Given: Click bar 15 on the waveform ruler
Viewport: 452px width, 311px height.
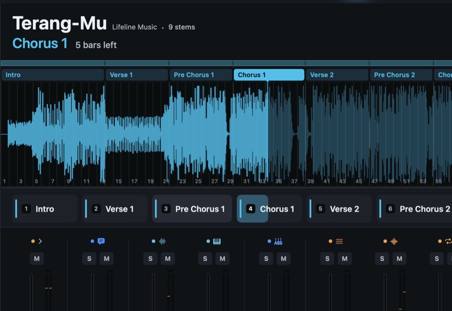Looking at the screenshot, I should pyautogui.click(x=119, y=181).
